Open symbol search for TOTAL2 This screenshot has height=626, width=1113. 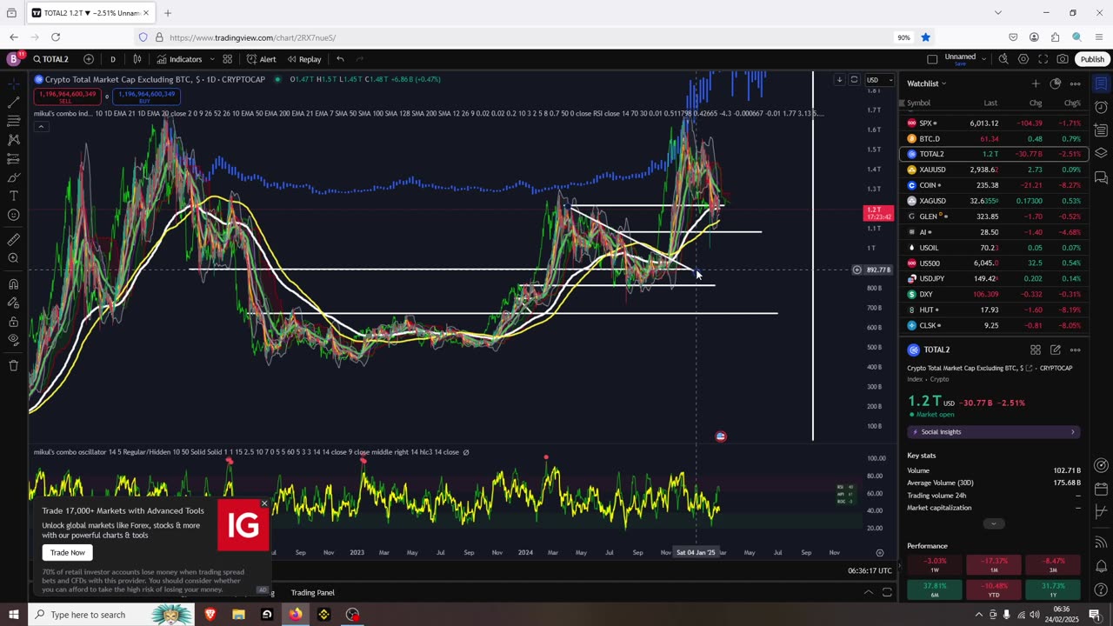pos(51,59)
